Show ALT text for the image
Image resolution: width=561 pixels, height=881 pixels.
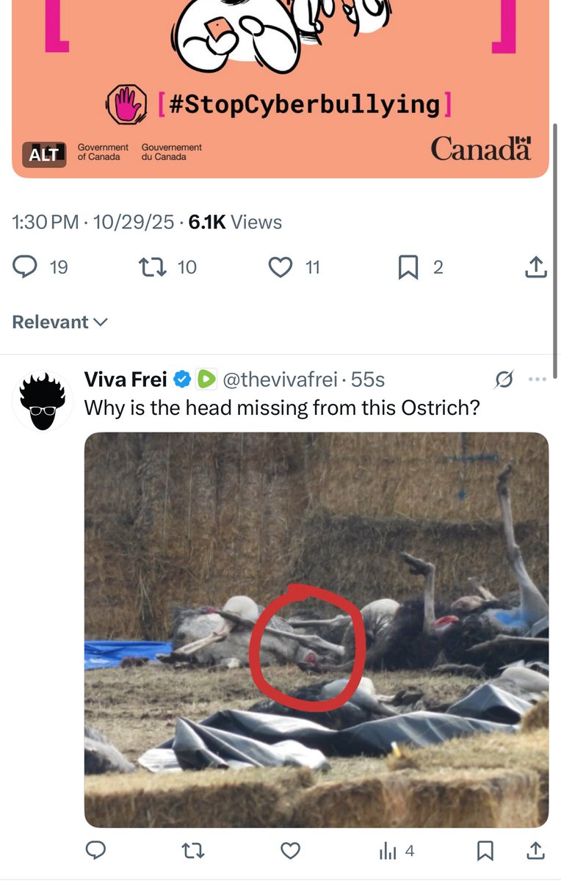point(43,154)
